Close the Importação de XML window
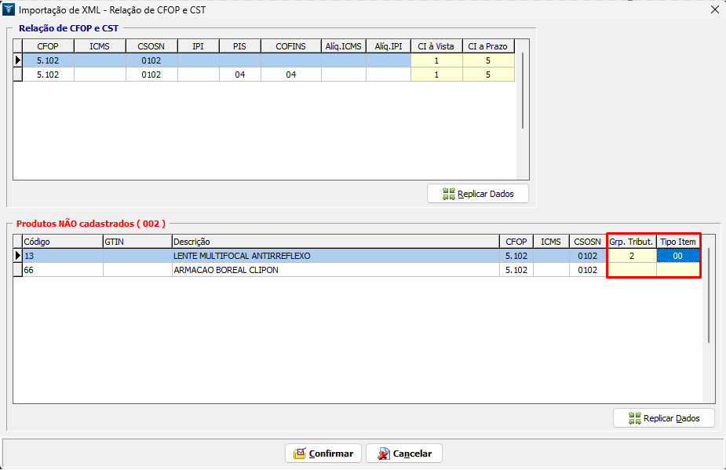The height and width of the screenshot is (470, 726). coord(714,9)
